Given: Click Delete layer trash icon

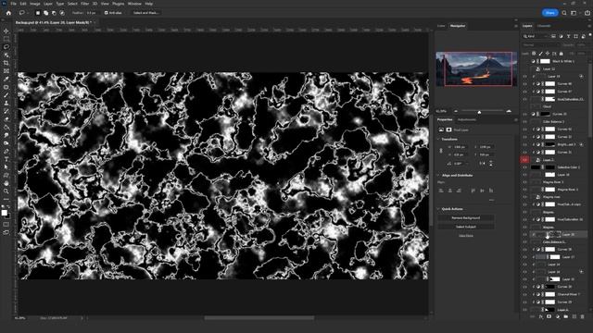Looking at the screenshot, I should 583,316.
